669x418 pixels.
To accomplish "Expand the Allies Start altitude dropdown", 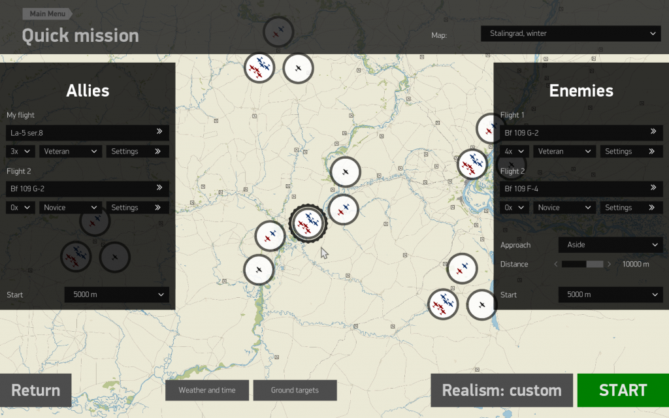I will click(116, 295).
